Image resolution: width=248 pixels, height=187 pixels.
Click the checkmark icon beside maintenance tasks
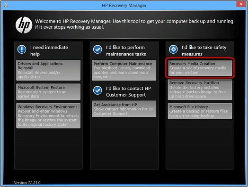(97, 49)
